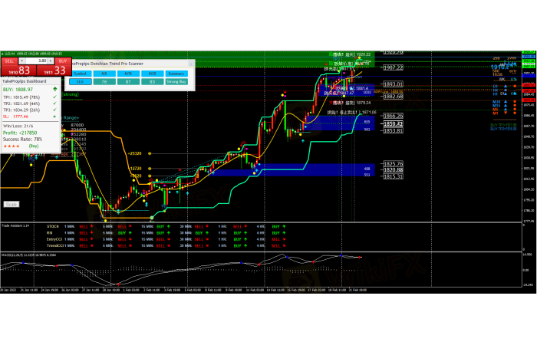
Task: Click the red SELL button
Action: (x=8, y=59)
